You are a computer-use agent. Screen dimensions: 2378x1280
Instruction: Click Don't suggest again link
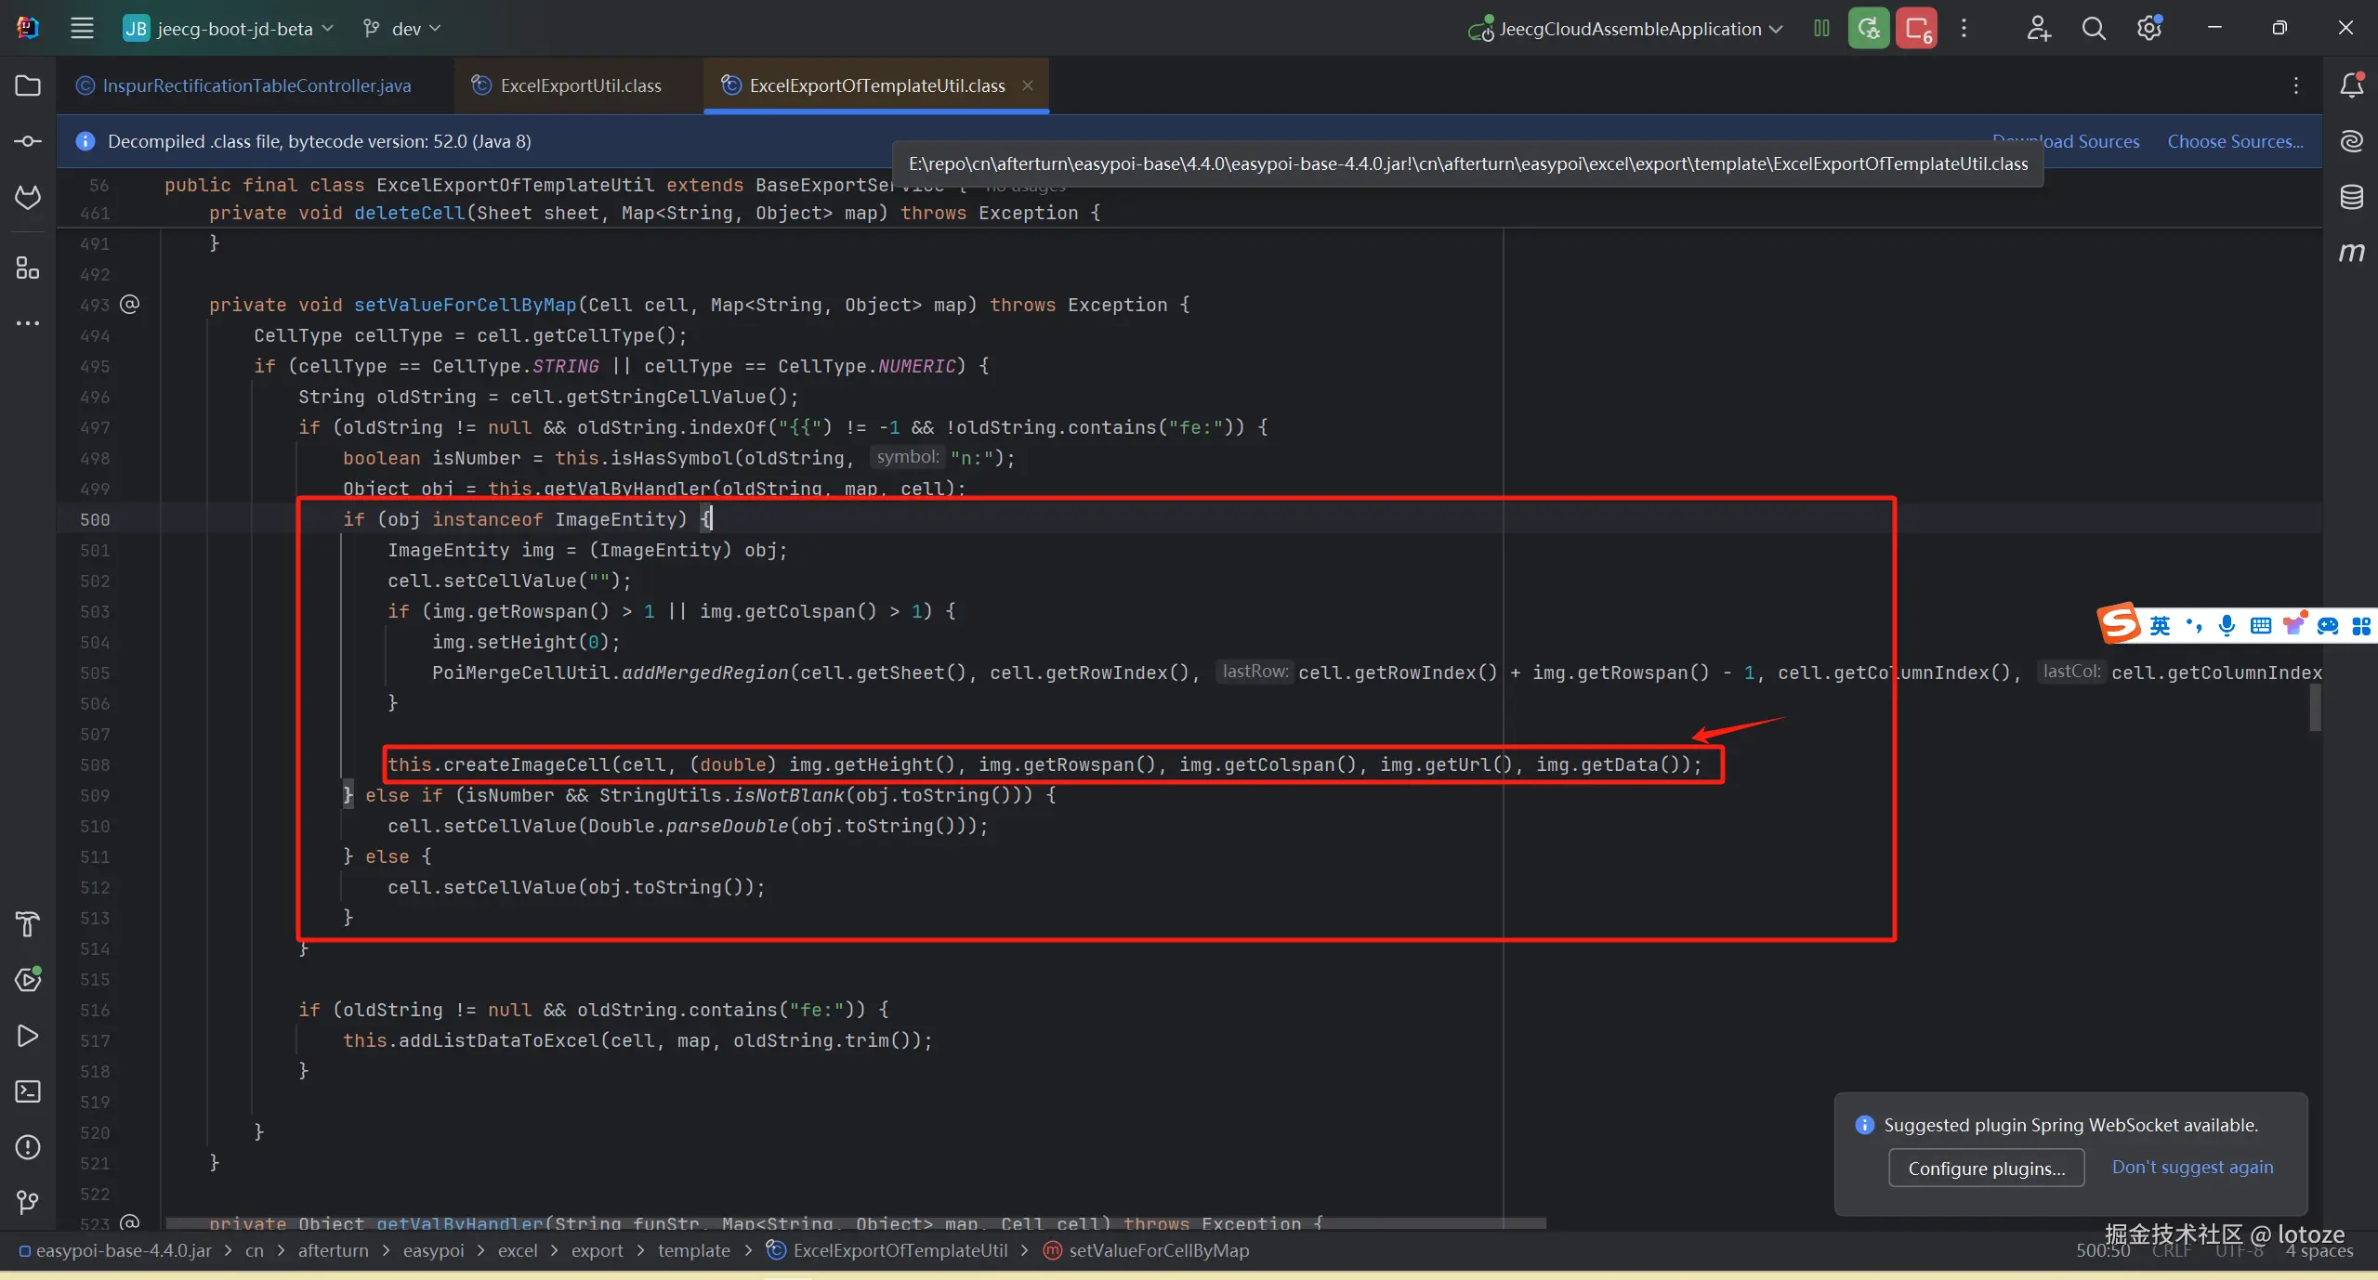2192,1167
